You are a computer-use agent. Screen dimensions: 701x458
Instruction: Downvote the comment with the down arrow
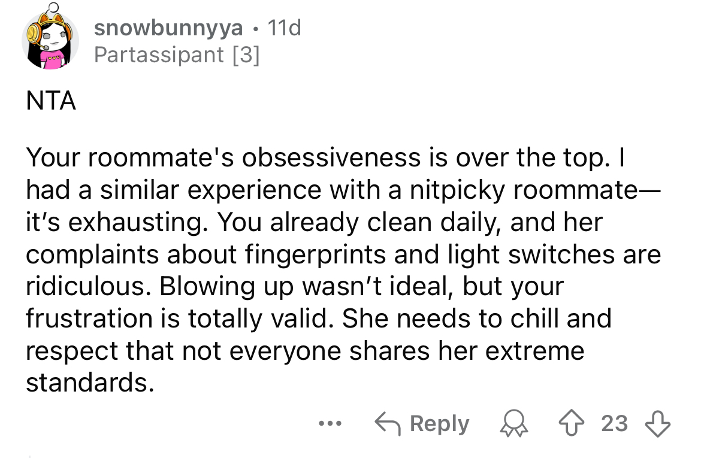658,424
